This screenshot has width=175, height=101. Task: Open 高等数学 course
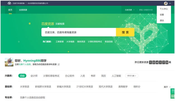123,87
